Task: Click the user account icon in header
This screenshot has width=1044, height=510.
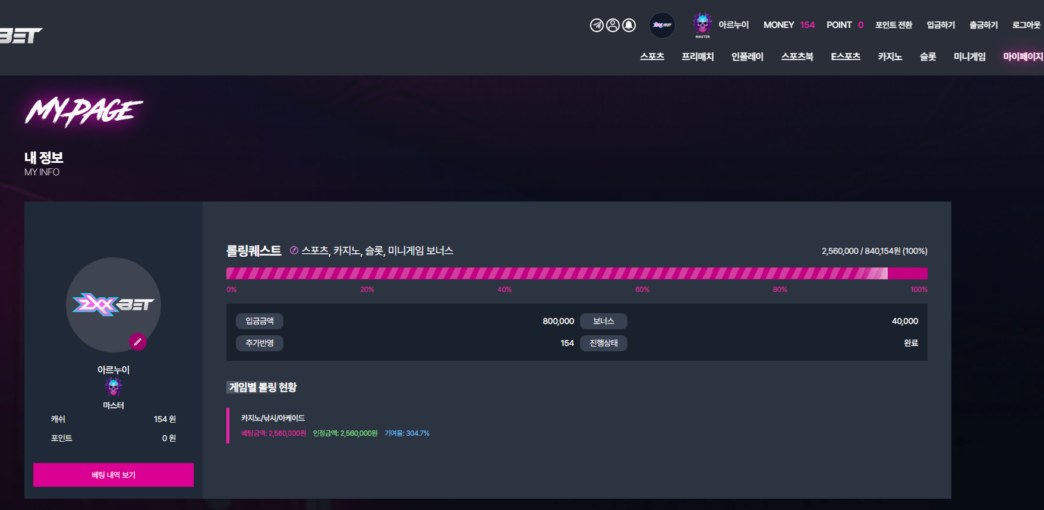Action: tap(613, 25)
